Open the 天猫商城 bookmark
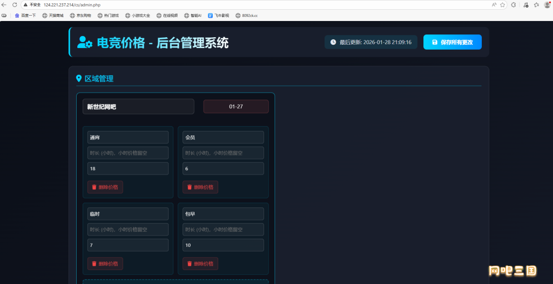553x284 pixels. tap(53, 16)
